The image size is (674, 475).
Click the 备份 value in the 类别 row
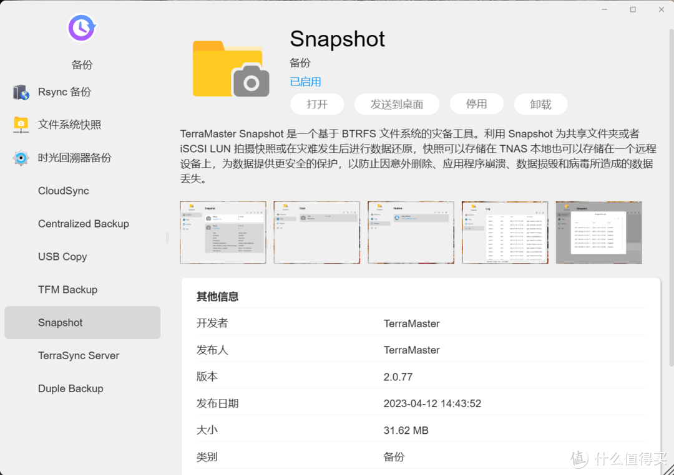tap(394, 457)
